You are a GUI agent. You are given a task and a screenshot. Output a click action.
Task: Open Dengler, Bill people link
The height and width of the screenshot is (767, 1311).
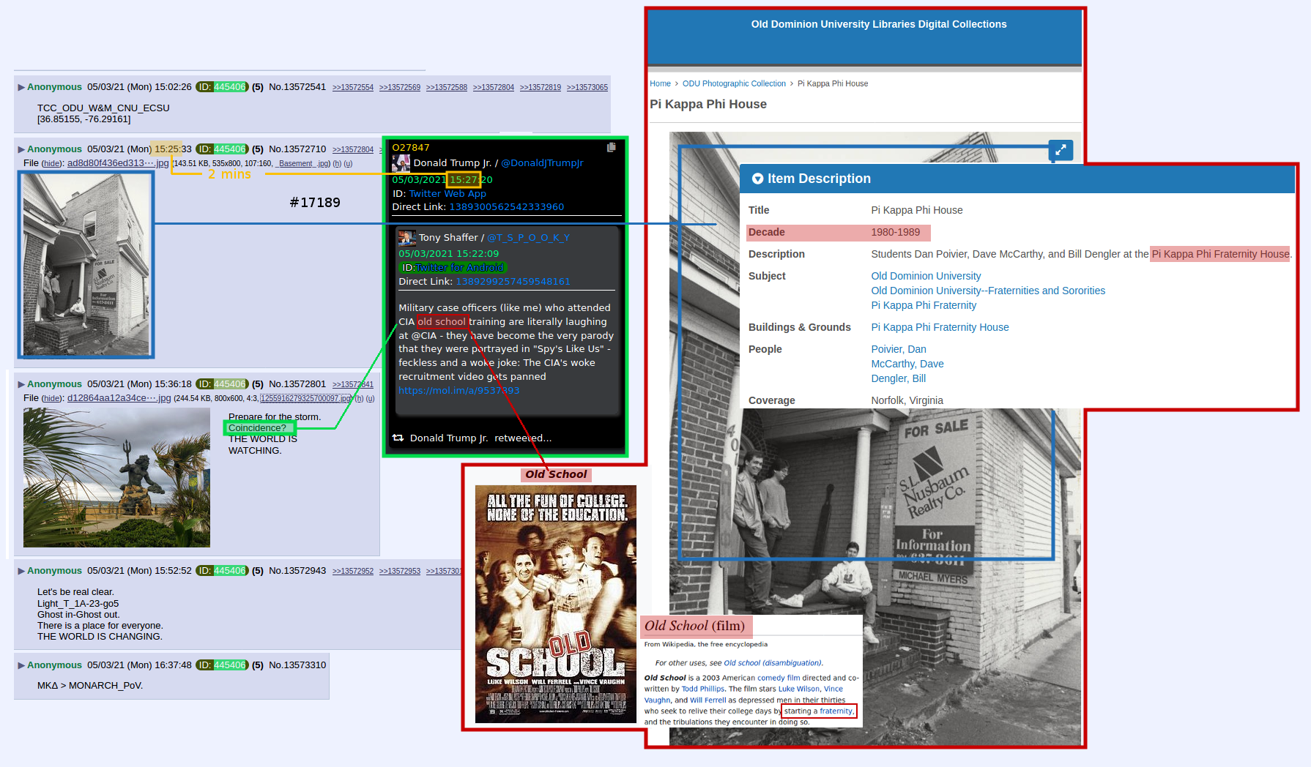(898, 378)
